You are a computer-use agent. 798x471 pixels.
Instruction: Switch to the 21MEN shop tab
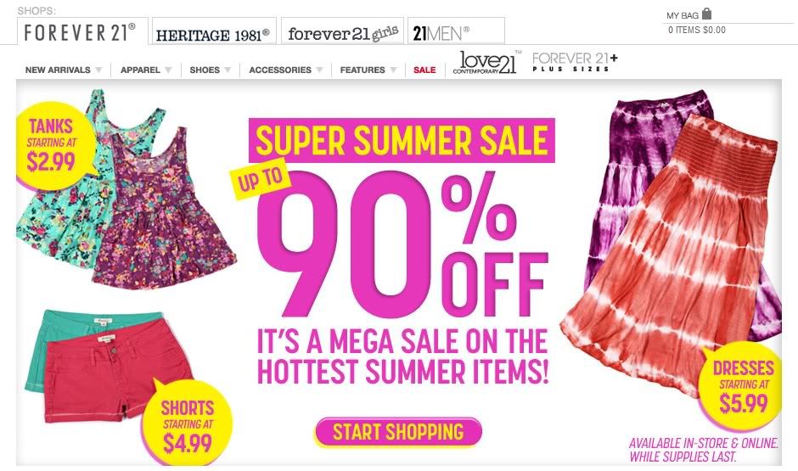[x=456, y=31]
